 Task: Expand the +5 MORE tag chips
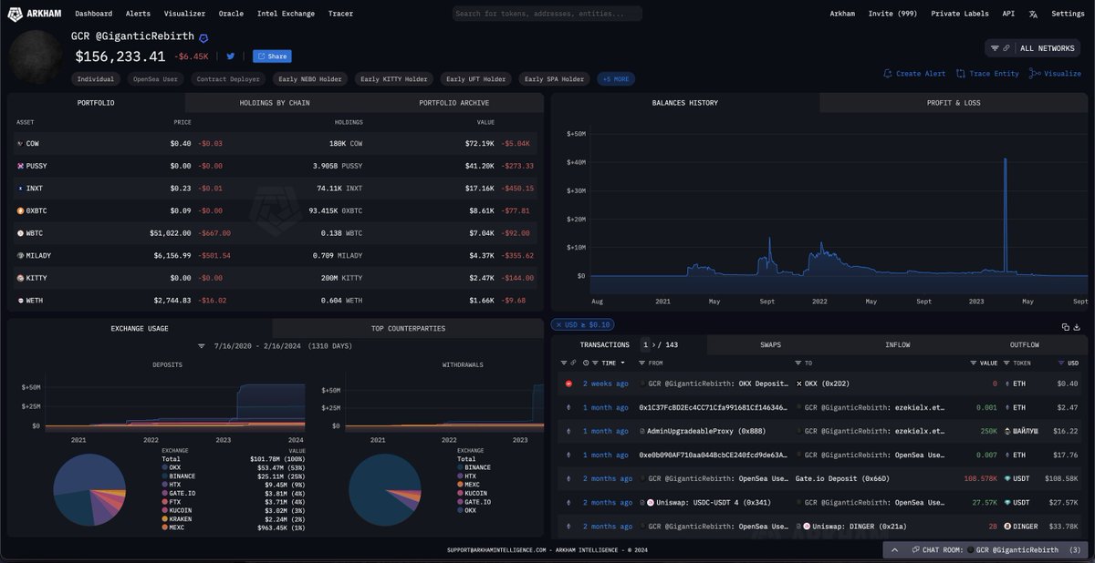pos(615,78)
